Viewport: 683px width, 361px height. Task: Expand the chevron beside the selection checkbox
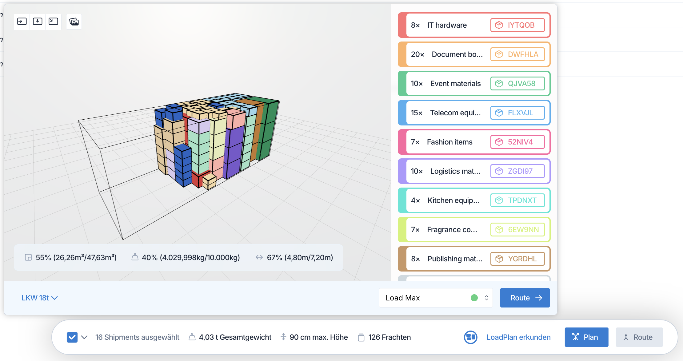(x=84, y=337)
